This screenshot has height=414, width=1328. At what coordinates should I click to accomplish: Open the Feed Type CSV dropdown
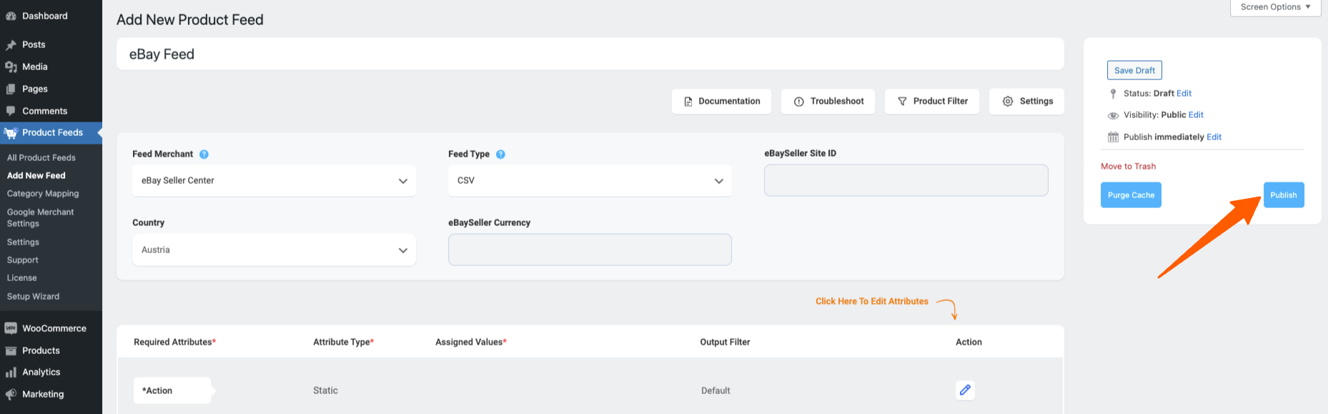(590, 181)
